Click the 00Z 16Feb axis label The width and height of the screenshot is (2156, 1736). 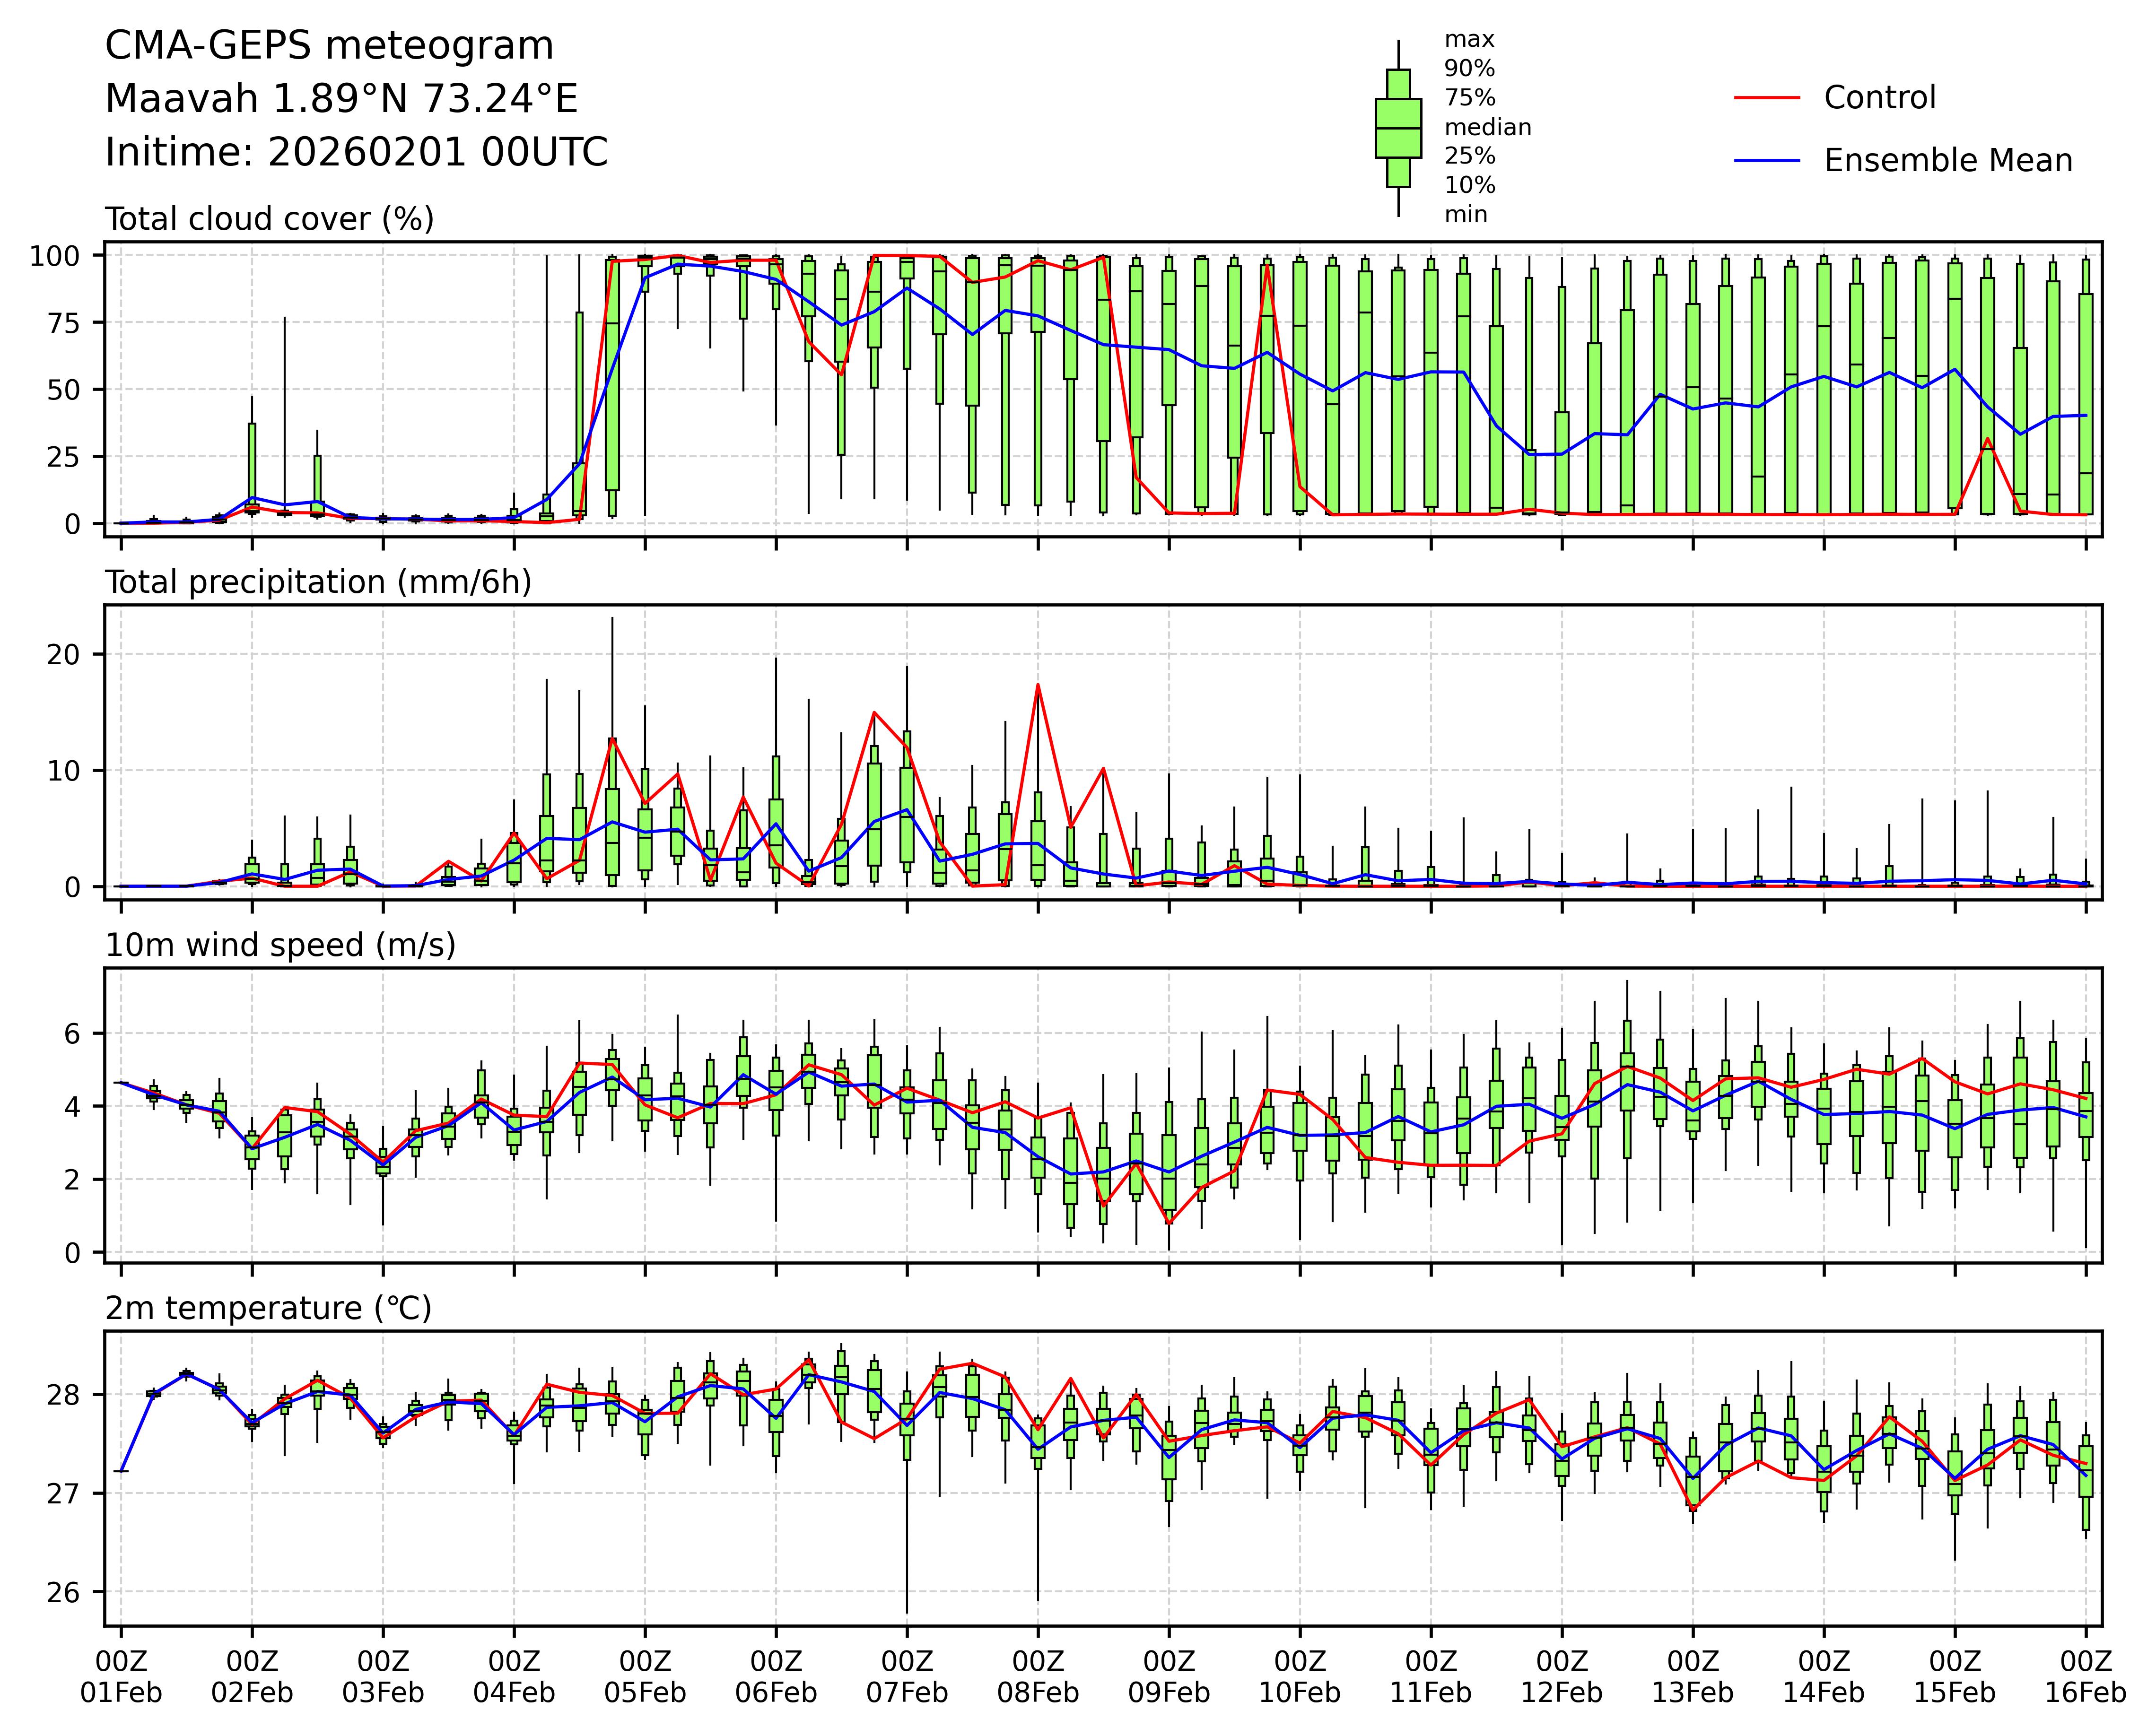(x=2085, y=1677)
